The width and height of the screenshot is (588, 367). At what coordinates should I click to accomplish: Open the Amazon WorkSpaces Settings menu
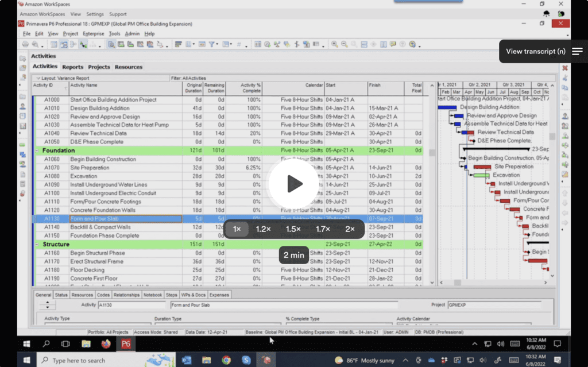(x=95, y=14)
